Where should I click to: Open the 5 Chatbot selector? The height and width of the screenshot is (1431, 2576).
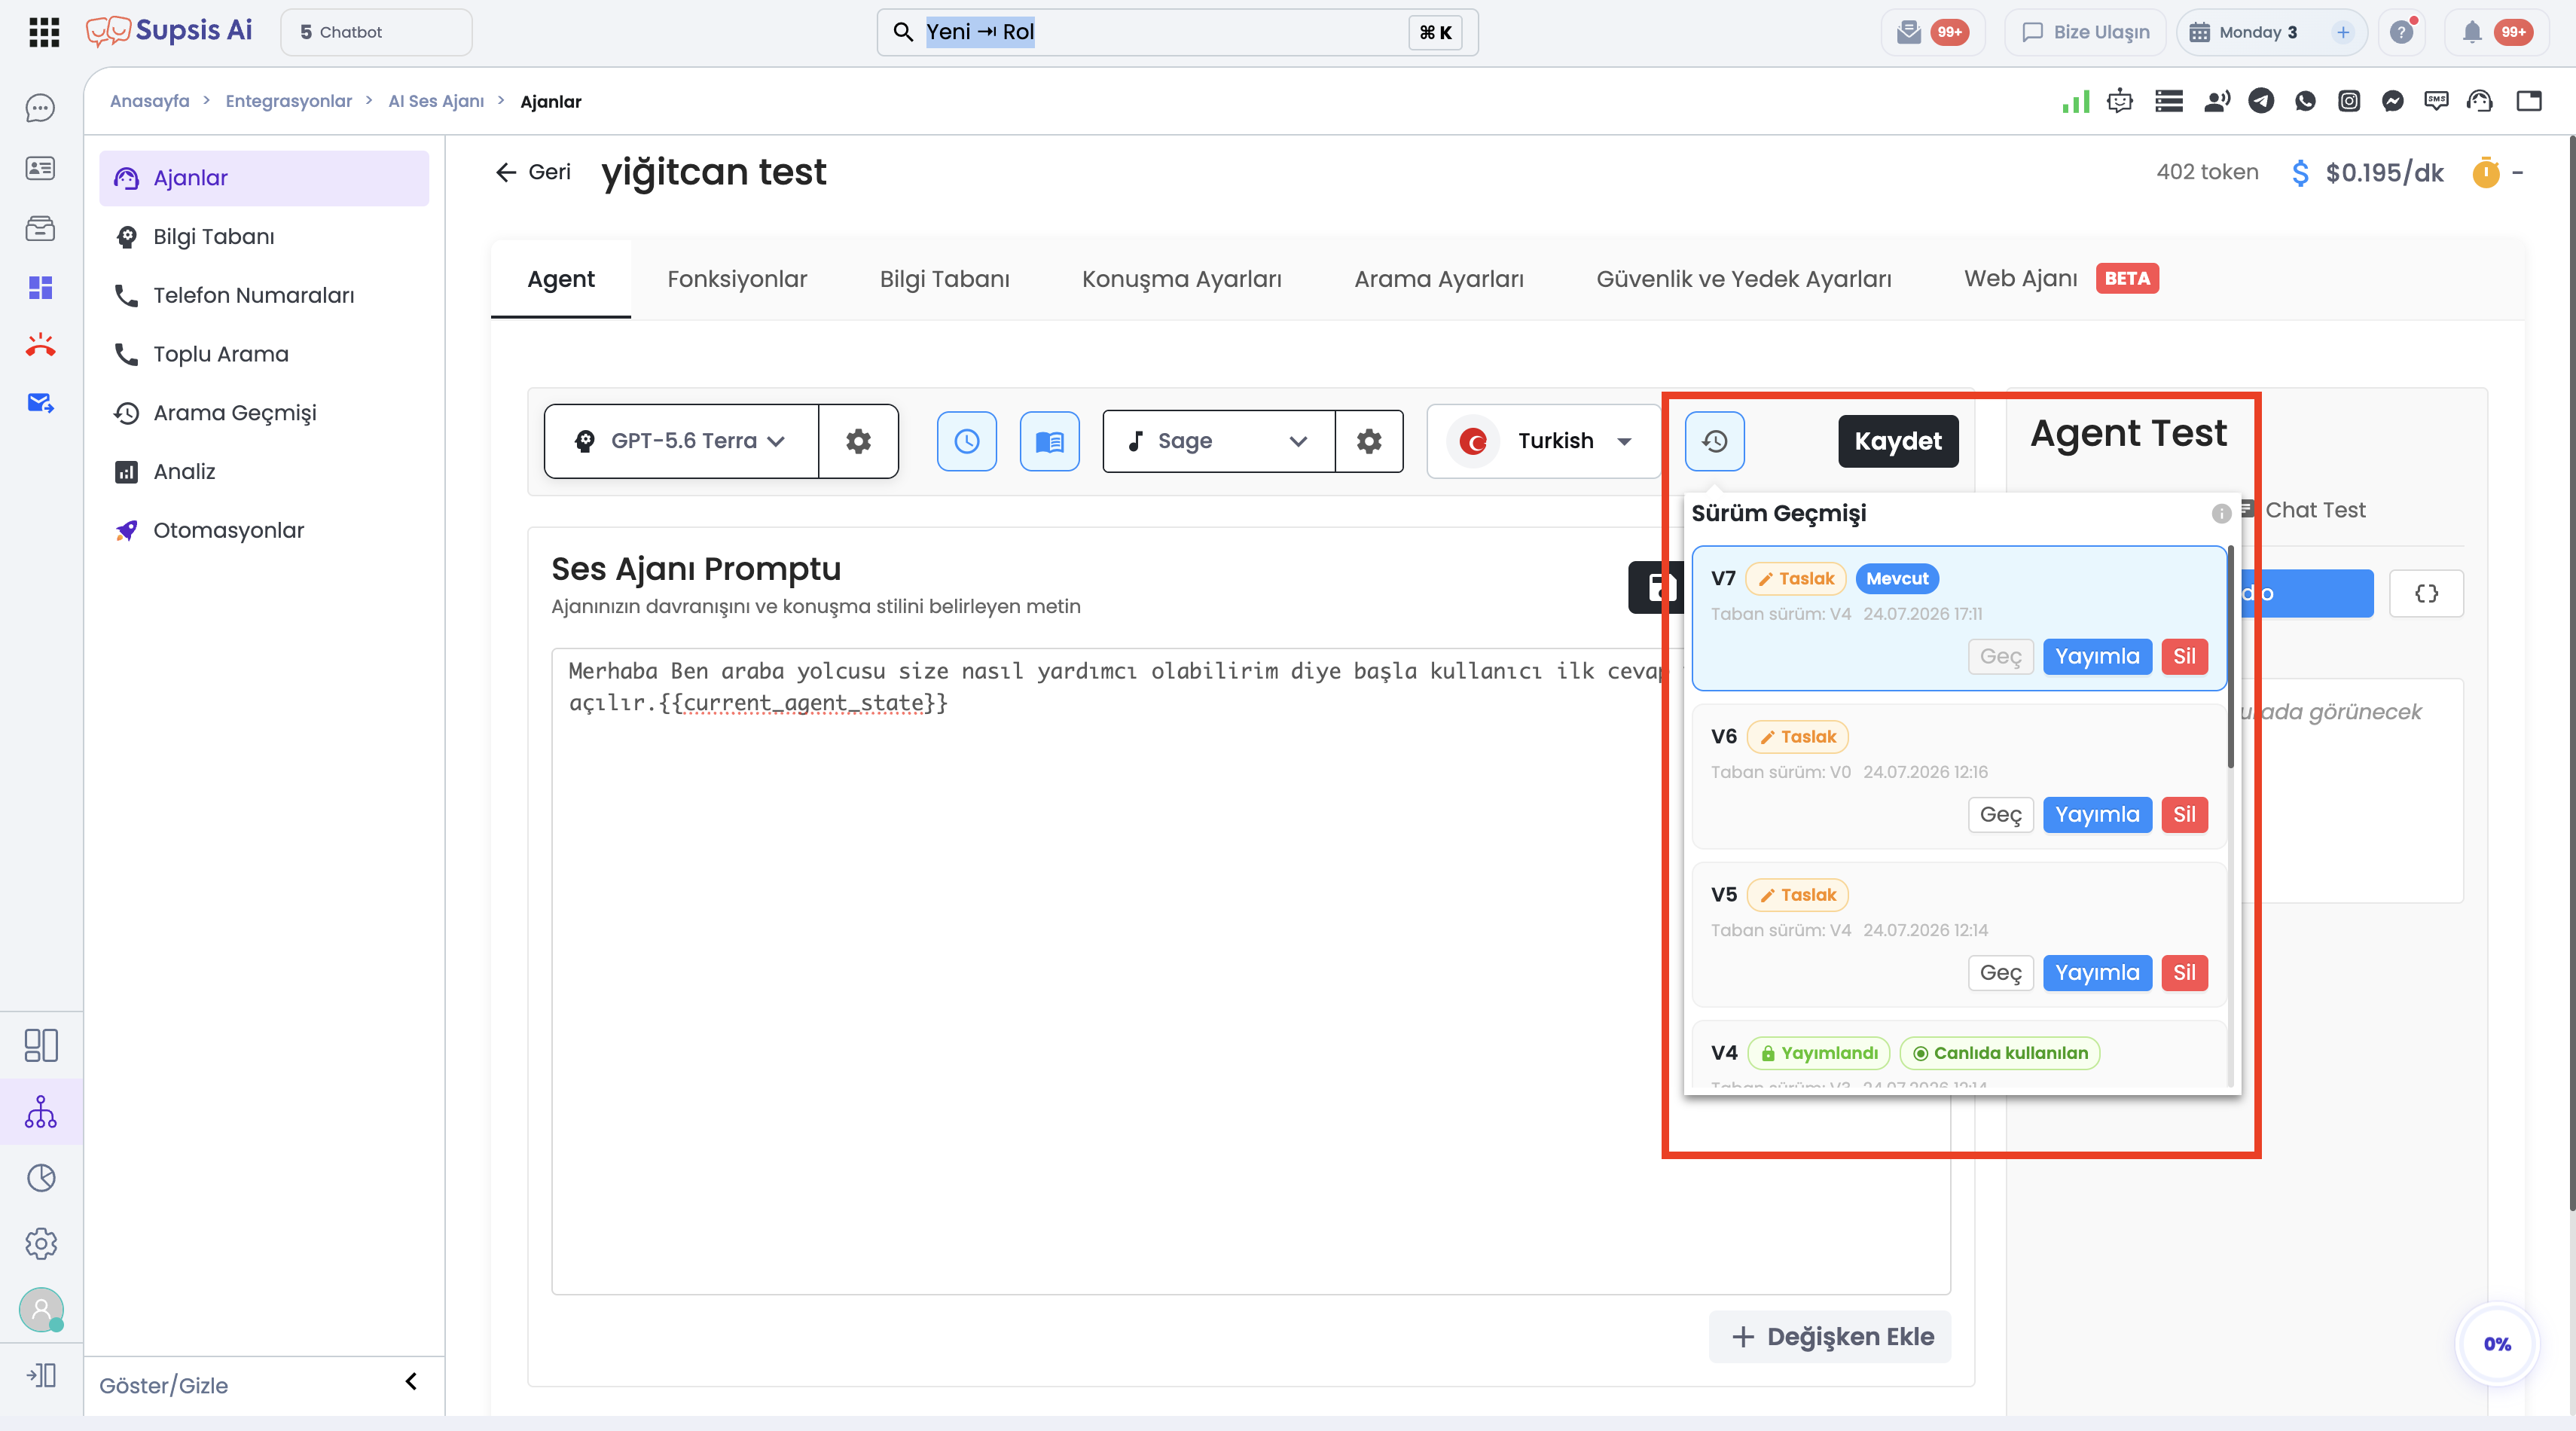click(376, 32)
